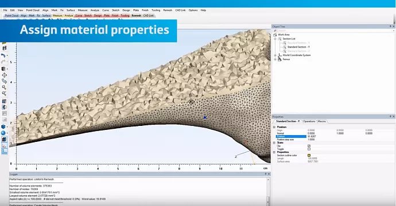Open the Options menu
This screenshot has height=206, width=396.
193,10
